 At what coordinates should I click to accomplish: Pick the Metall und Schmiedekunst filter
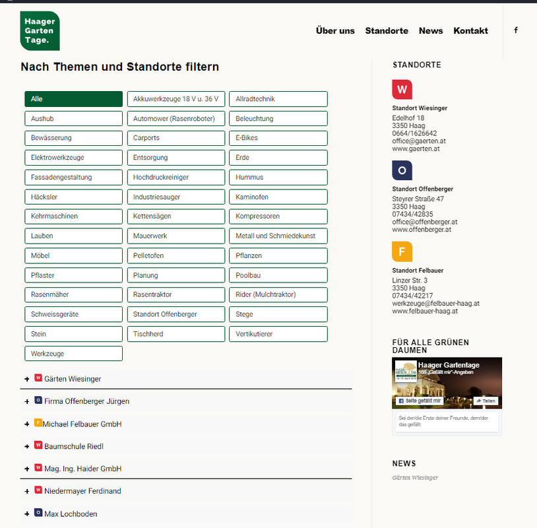(x=278, y=236)
